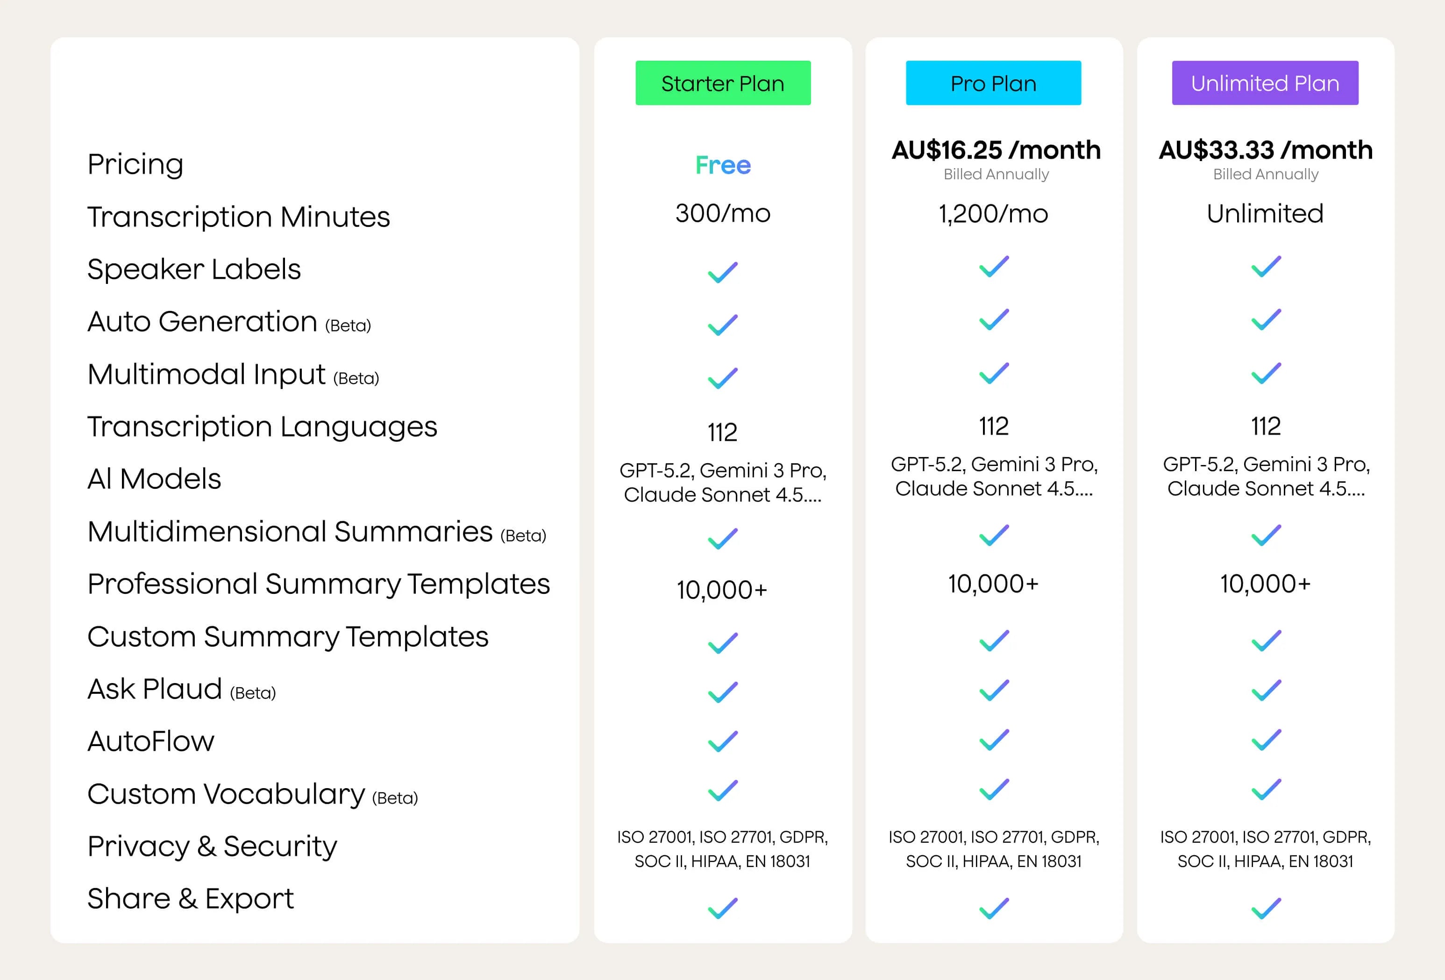Click the AU$16.25 /month Pro price
The height and width of the screenshot is (980, 1445).
point(996,150)
